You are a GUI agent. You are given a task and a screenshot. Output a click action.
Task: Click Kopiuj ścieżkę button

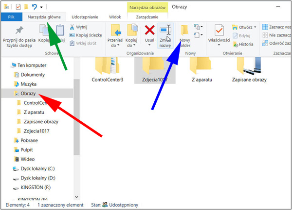[x=86, y=35]
